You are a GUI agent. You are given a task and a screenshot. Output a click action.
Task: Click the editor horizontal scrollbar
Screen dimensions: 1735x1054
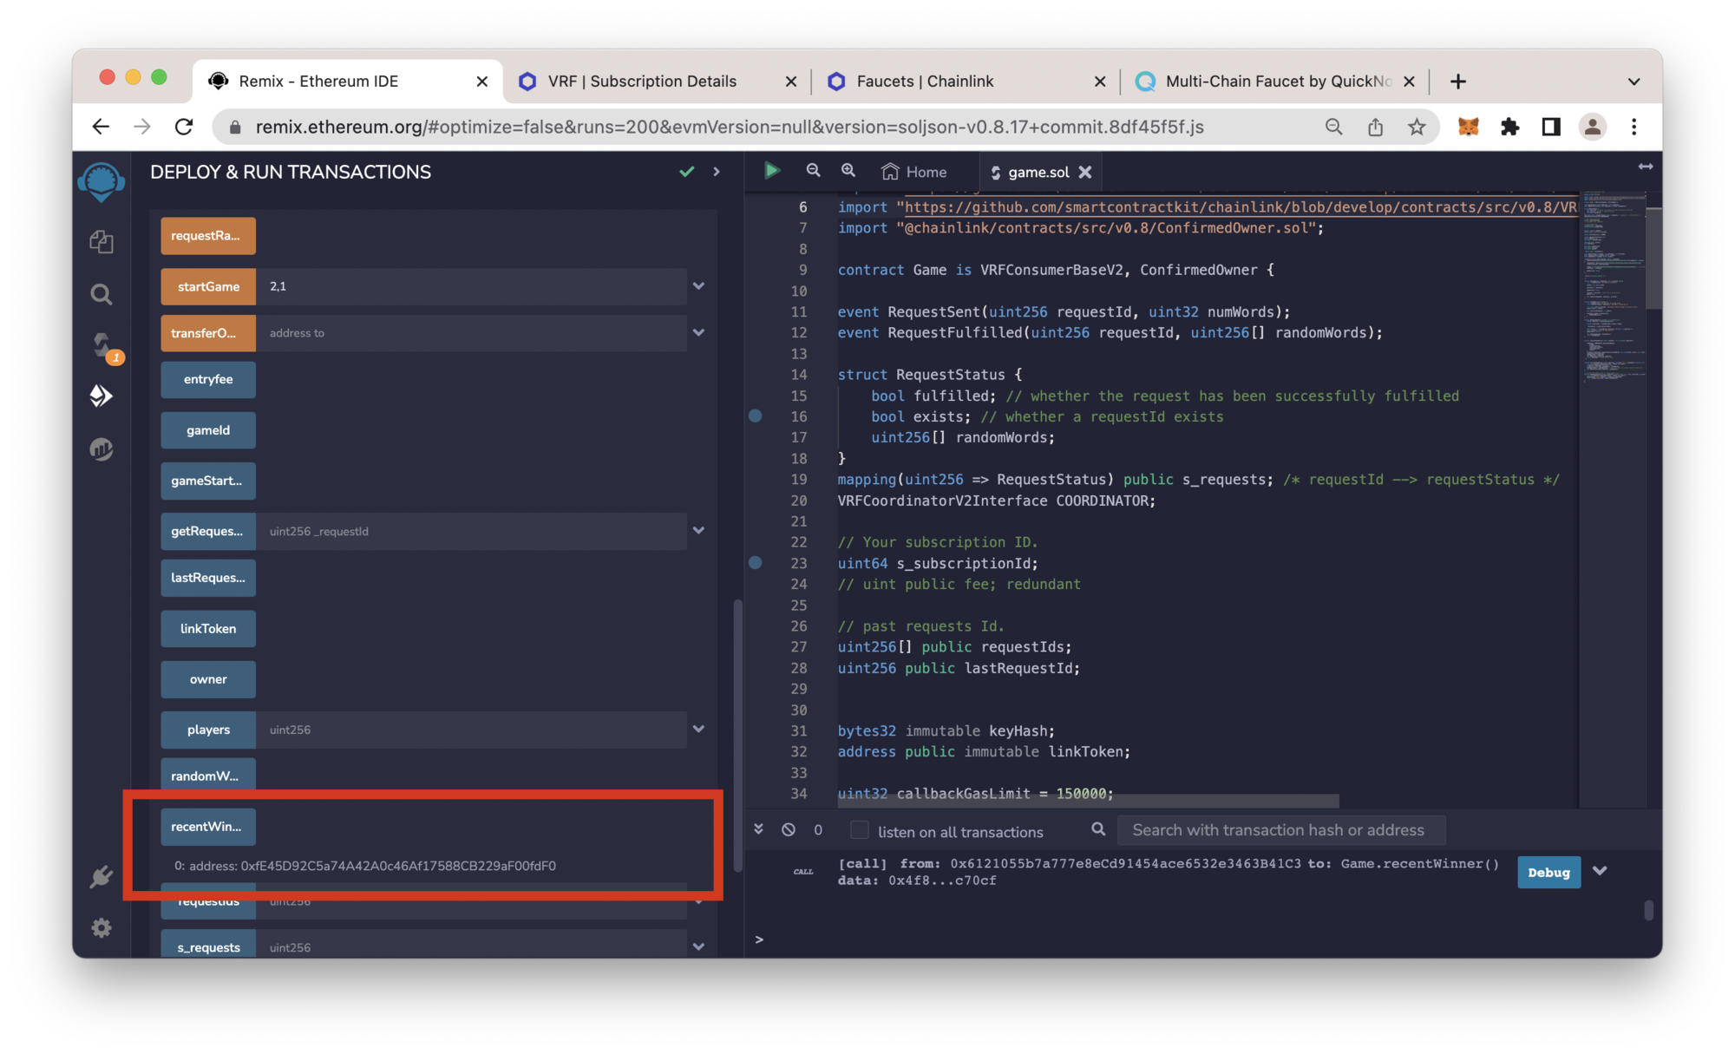[1089, 800]
